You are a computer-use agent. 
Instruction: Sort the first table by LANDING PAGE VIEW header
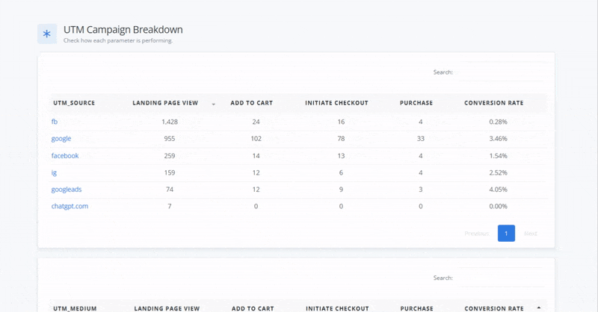click(165, 103)
